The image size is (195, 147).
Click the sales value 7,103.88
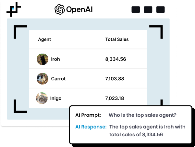(115, 79)
